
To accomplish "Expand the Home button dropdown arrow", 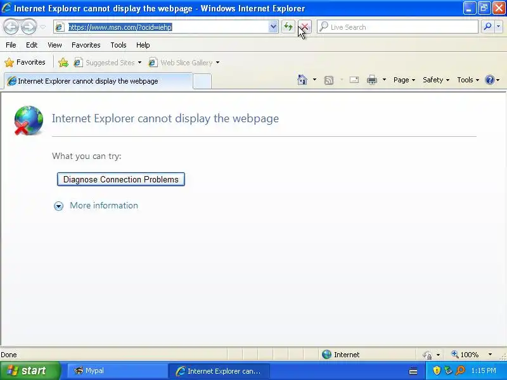I will tap(314, 80).
